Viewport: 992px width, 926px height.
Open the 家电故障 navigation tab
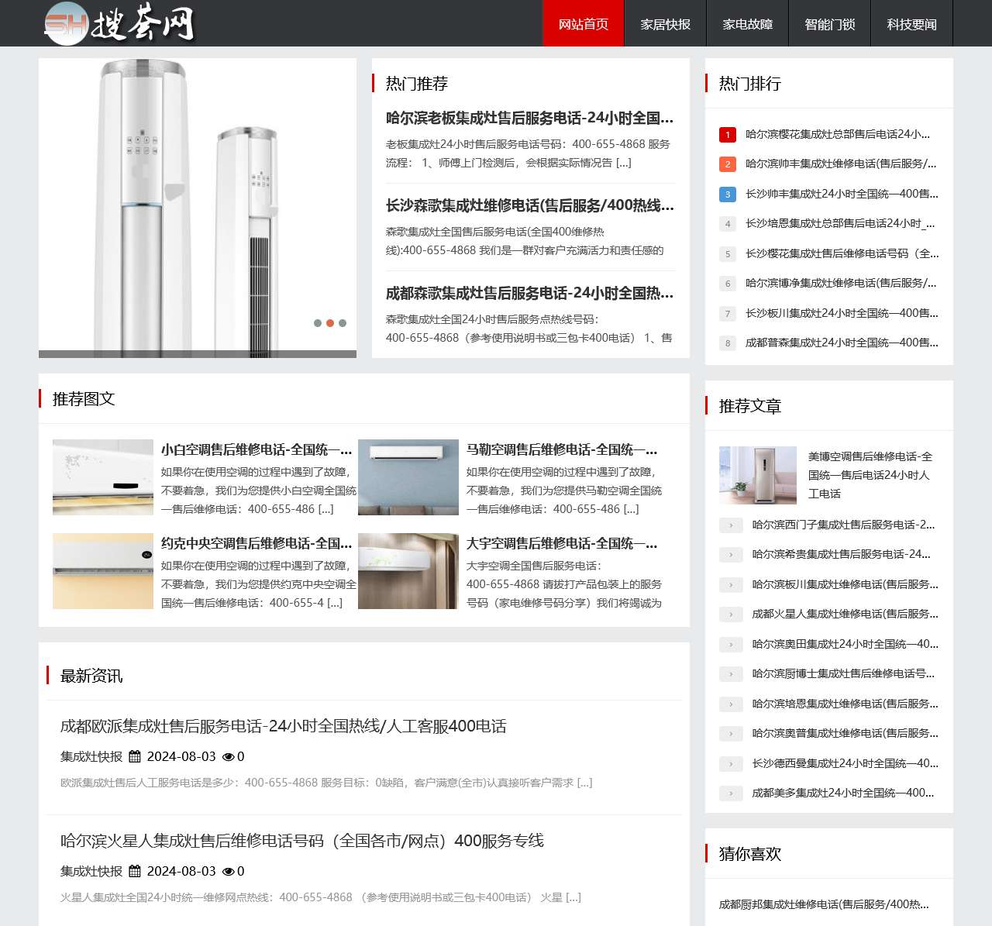click(747, 24)
